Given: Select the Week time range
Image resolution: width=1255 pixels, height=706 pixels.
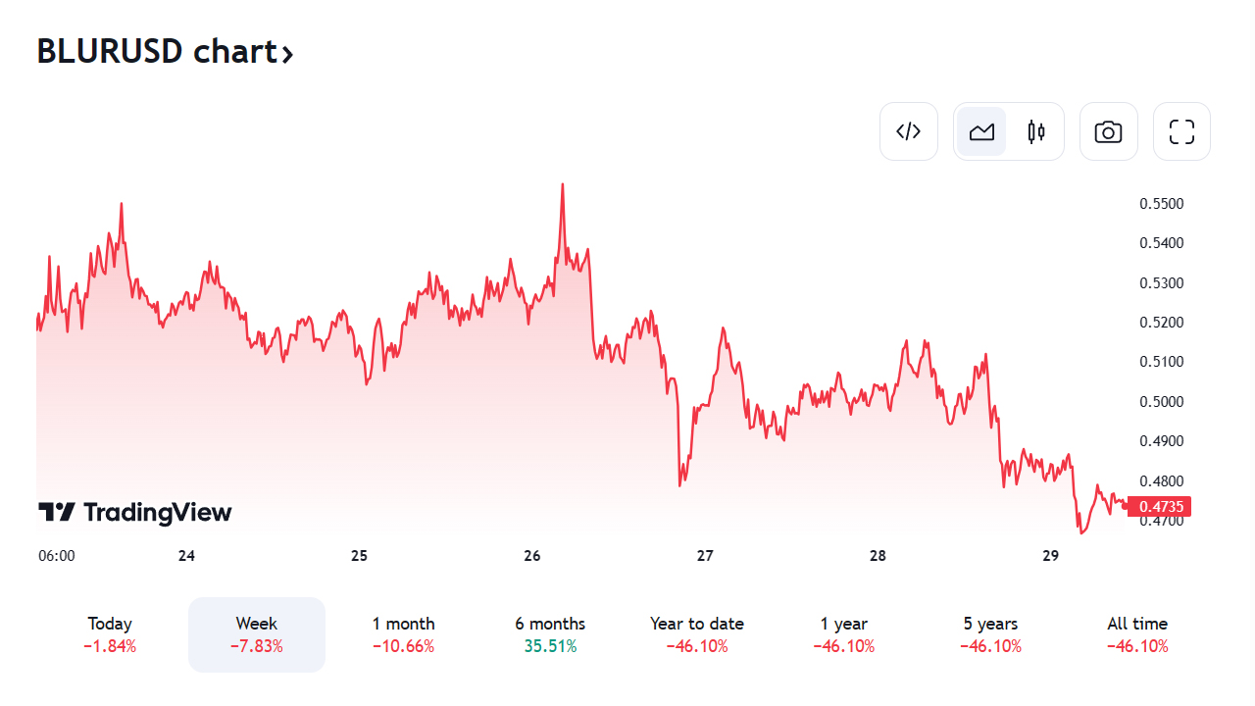Looking at the screenshot, I should [257, 634].
